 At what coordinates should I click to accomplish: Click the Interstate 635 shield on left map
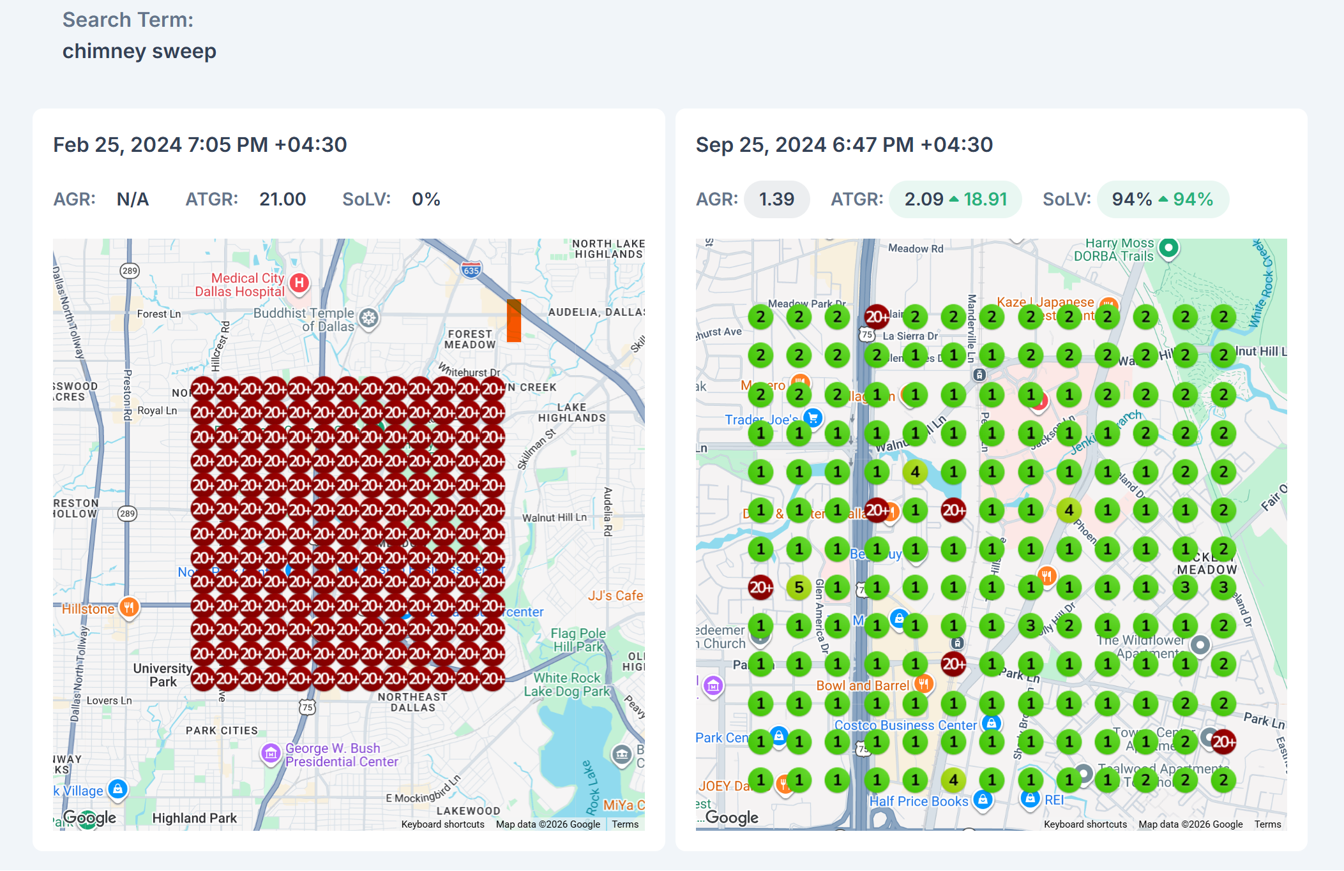(471, 269)
